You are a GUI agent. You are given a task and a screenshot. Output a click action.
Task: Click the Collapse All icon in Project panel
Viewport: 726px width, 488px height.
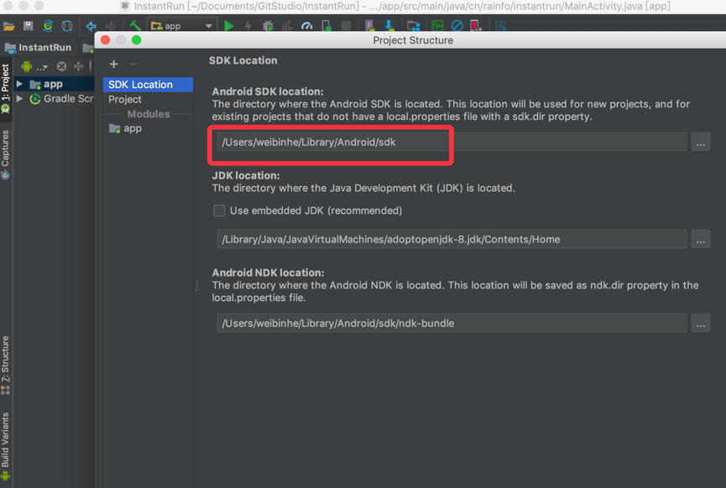78,66
